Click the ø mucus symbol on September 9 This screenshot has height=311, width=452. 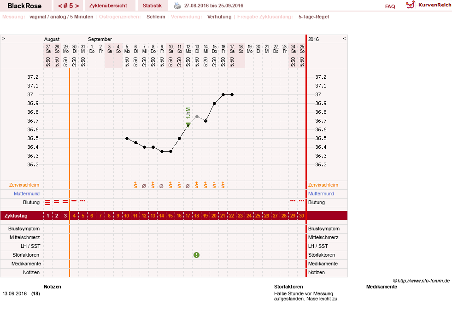(x=161, y=186)
